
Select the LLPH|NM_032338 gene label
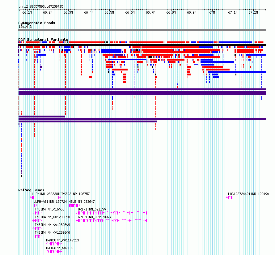(45, 194)
